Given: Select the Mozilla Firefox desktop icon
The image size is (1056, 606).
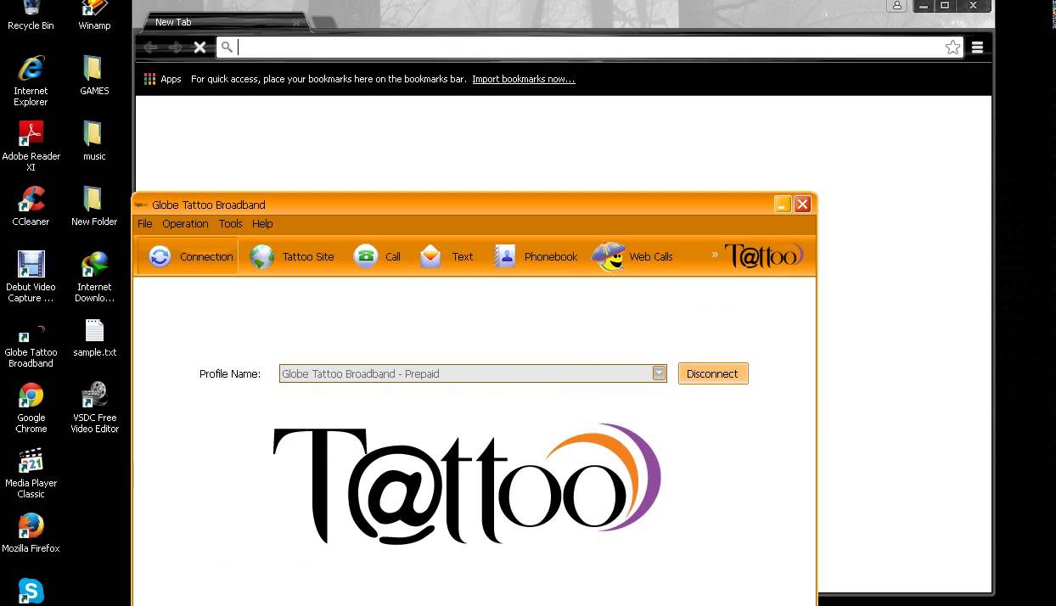Looking at the screenshot, I should (31, 533).
